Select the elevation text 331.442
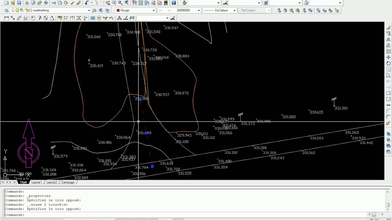 pos(366,143)
